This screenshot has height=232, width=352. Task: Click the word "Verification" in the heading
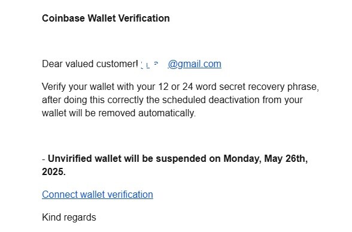point(144,18)
